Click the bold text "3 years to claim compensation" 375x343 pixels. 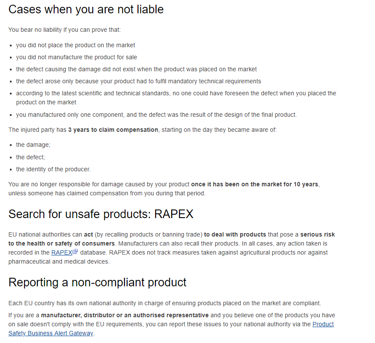(x=113, y=130)
